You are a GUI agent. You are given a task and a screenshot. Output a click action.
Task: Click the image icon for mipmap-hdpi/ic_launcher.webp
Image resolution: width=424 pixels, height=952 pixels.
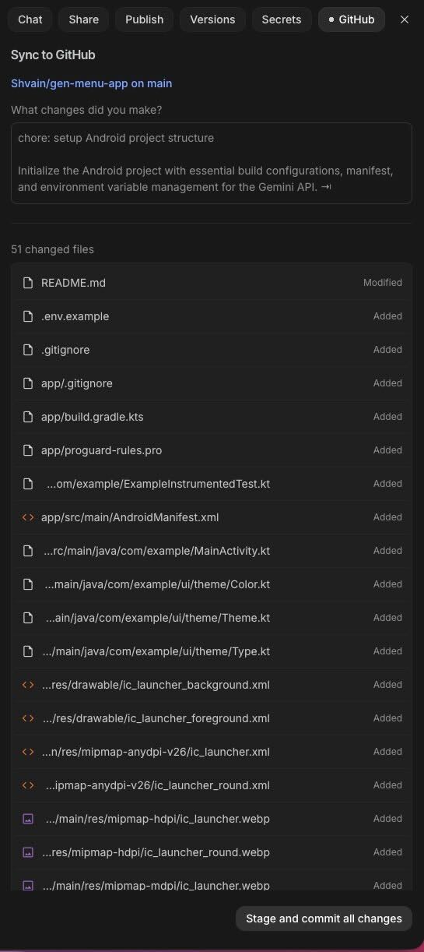28,819
